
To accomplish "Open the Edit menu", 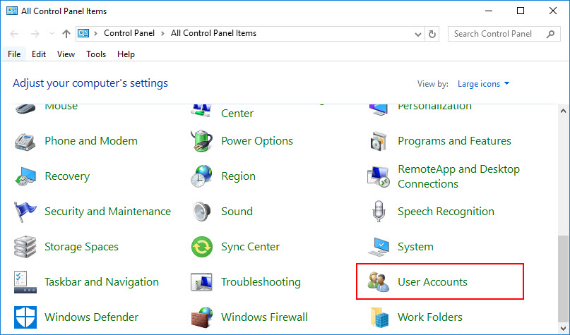I will pos(39,54).
